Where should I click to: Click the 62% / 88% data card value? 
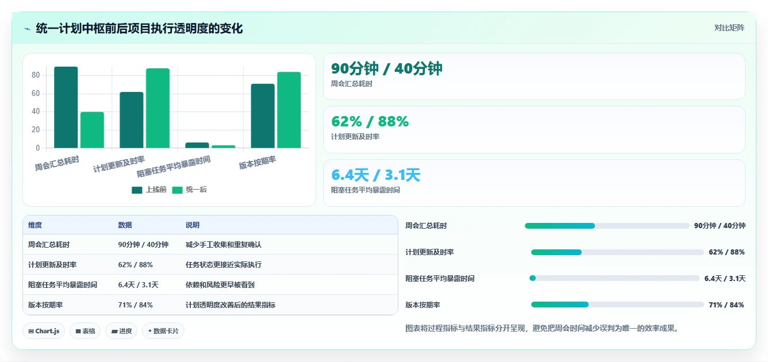(x=370, y=121)
